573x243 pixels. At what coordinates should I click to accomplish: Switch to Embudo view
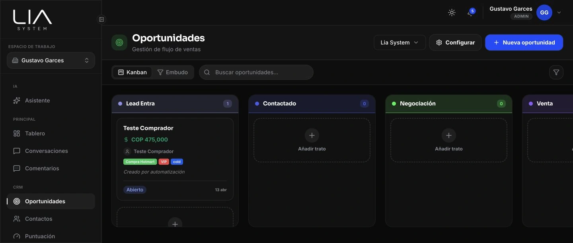pos(172,72)
